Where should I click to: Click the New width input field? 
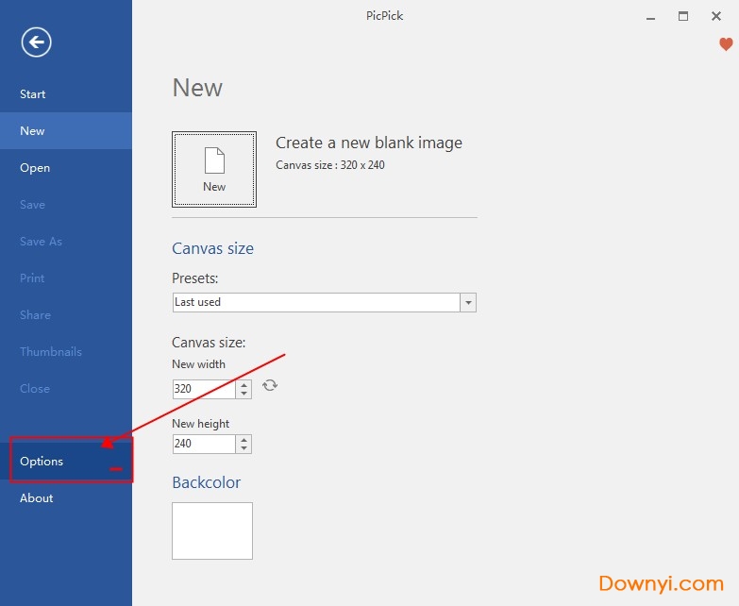click(203, 389)
